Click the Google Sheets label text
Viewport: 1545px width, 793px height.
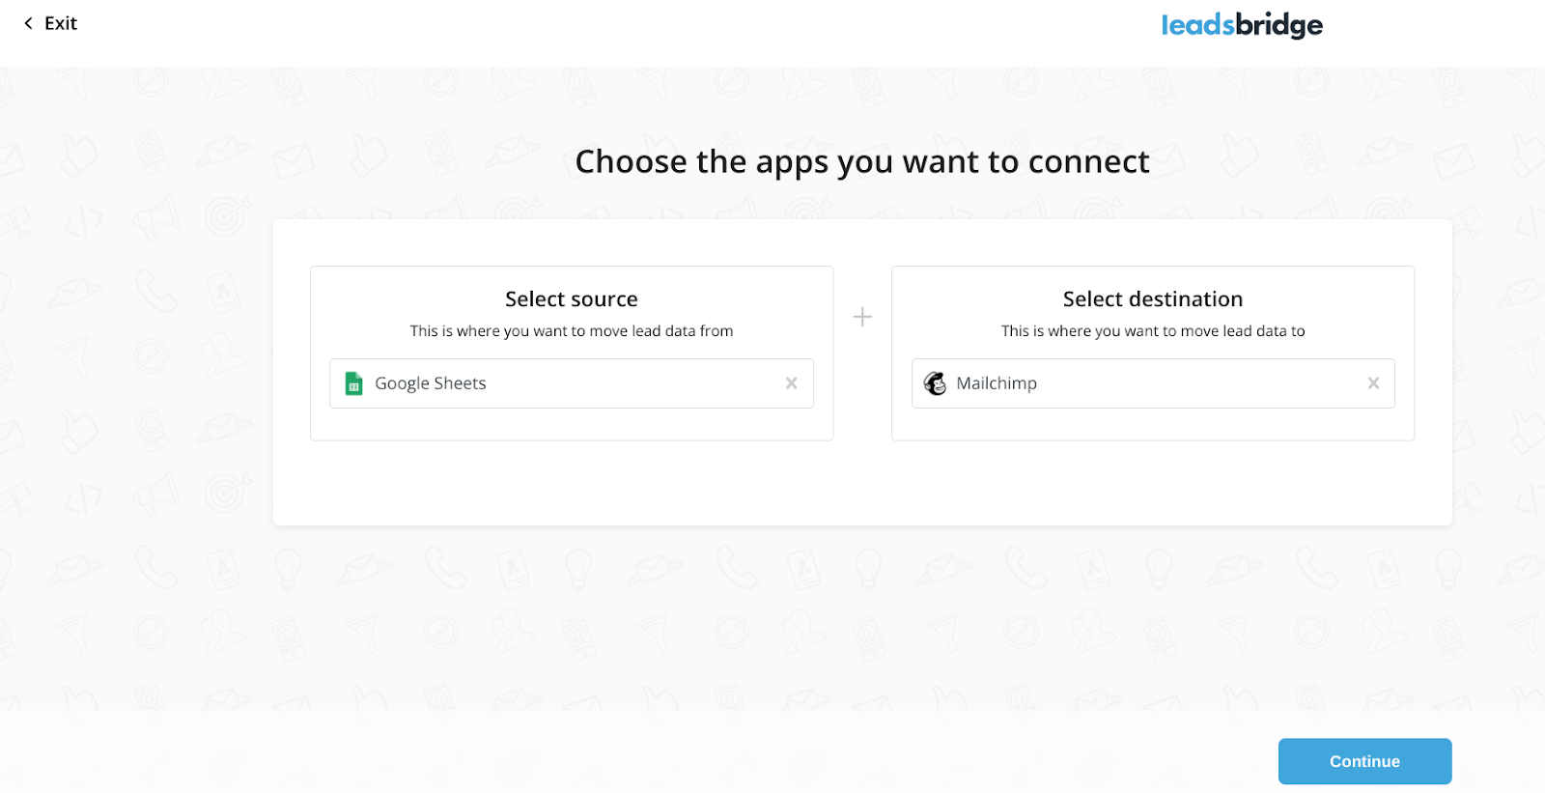431,383
